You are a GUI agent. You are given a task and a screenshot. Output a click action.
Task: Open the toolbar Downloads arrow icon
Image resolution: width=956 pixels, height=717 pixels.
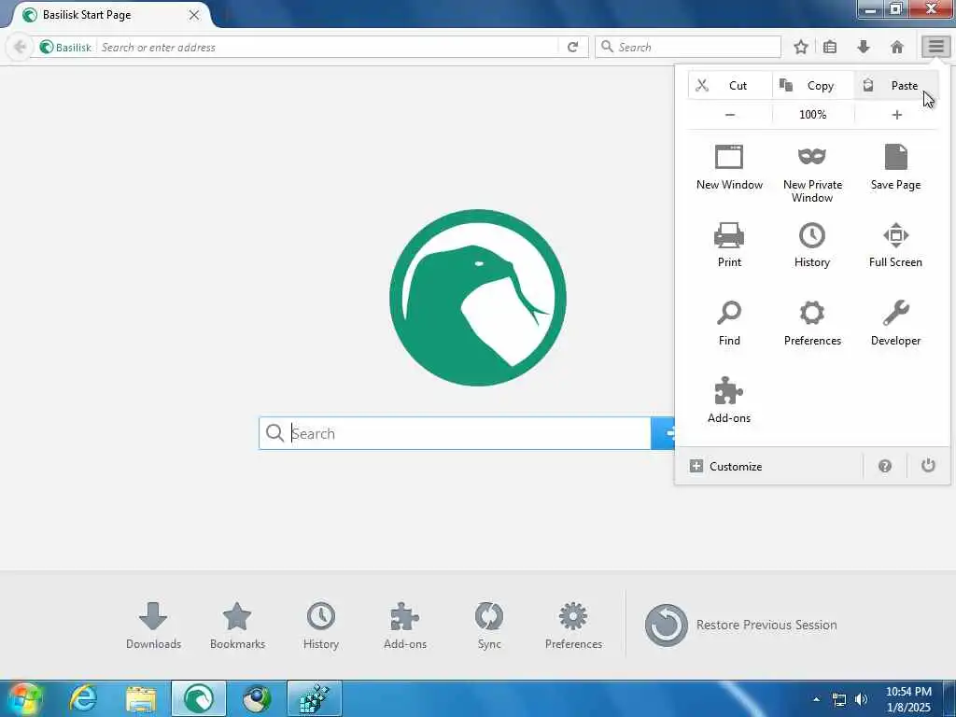pos(864,47)
